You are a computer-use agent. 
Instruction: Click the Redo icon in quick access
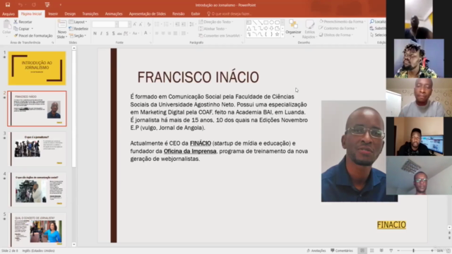(x=34, y=5)
